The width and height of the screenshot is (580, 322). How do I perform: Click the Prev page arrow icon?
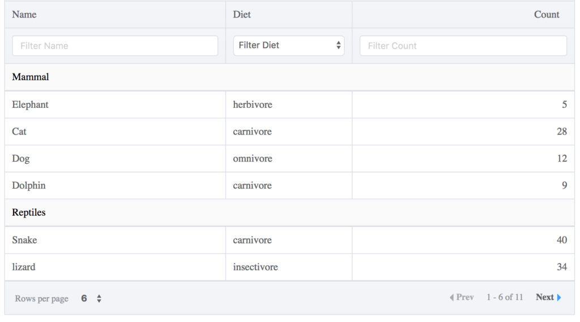(x=451, y=297)
